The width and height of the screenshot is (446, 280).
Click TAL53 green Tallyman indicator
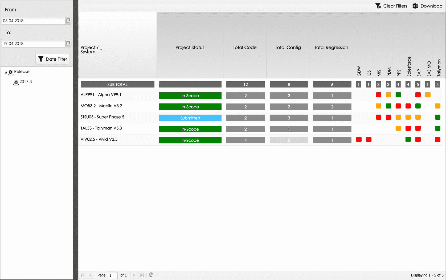coord(438,128)
